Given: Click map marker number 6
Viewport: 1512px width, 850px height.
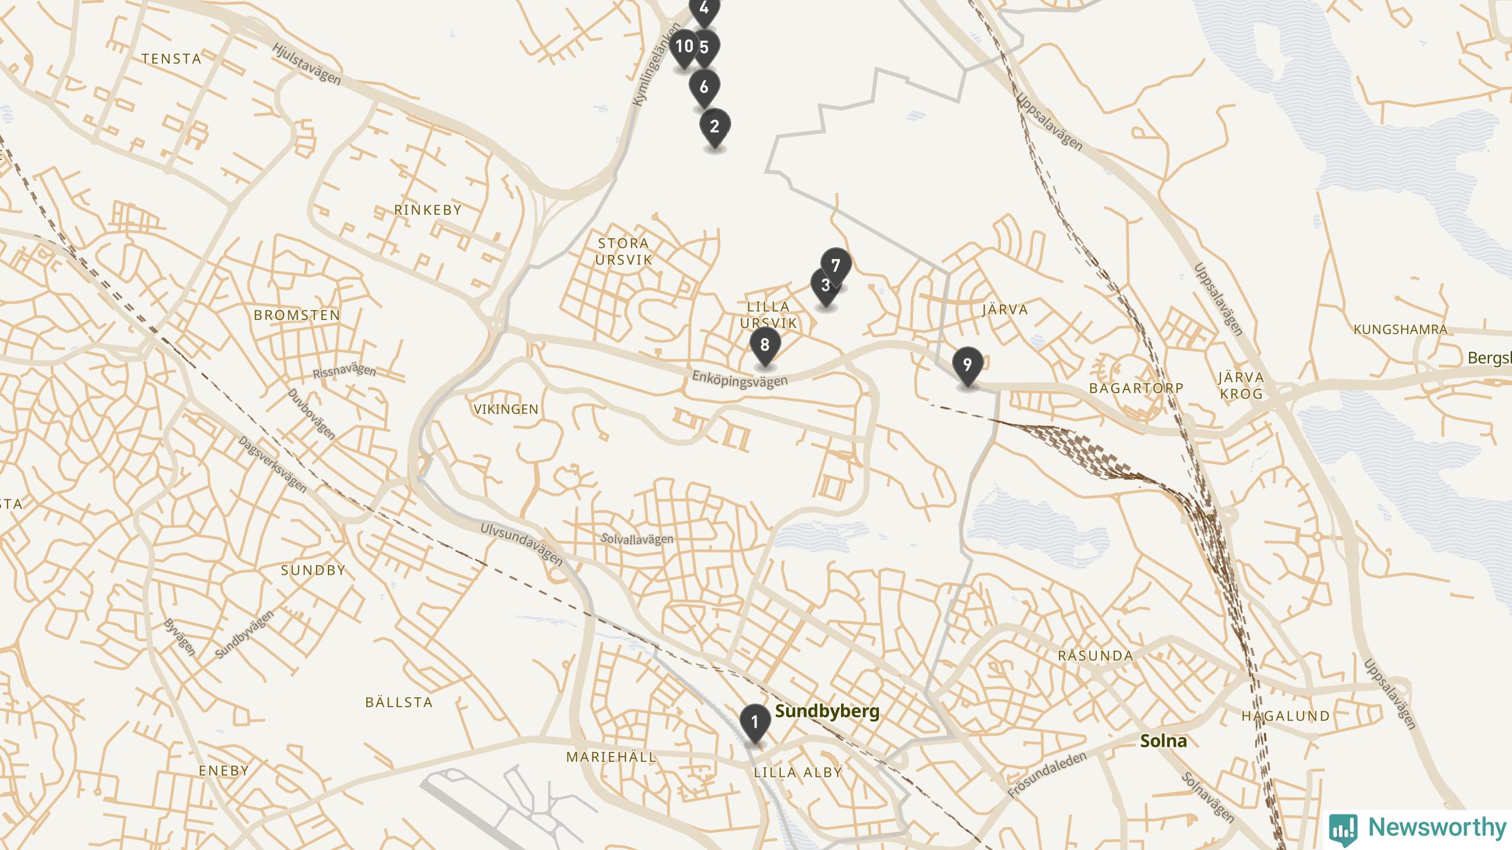Looking at the screenshot, I should point(704,88).
